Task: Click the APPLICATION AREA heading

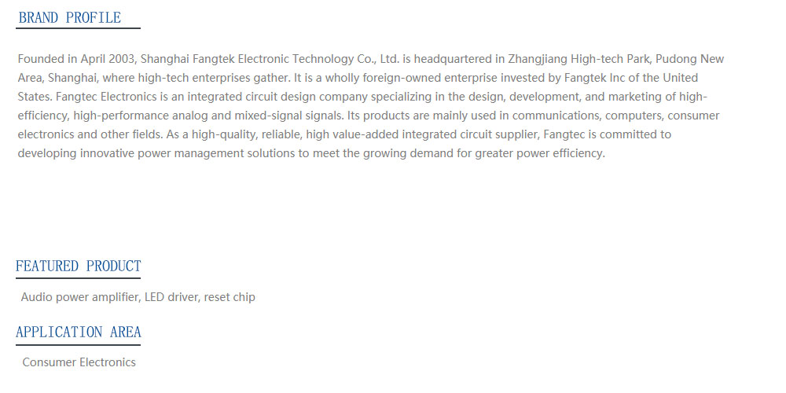Action: click(78, 332)
